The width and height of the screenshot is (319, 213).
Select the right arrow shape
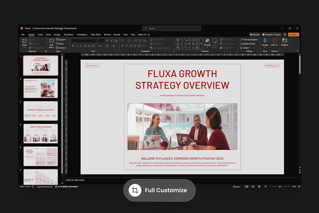click(x=189, y=44)
